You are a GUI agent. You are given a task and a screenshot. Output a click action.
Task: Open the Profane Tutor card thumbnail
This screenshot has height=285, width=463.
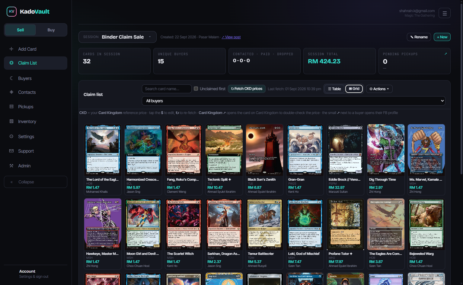coord(345,224)
